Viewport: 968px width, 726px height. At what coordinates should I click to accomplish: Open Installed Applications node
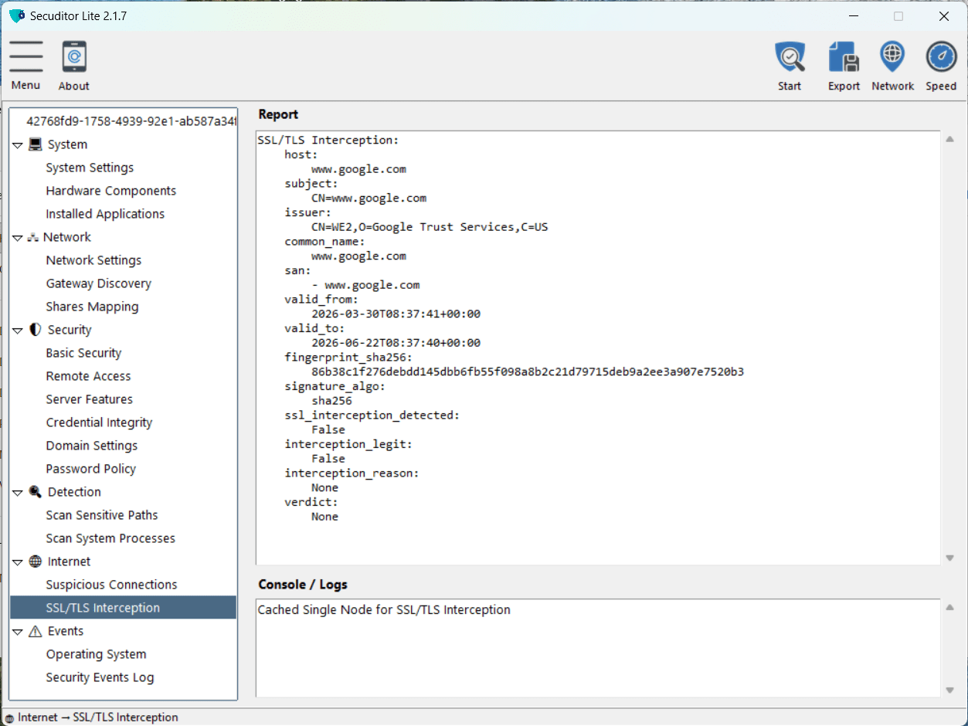click(x=105, y=214)
